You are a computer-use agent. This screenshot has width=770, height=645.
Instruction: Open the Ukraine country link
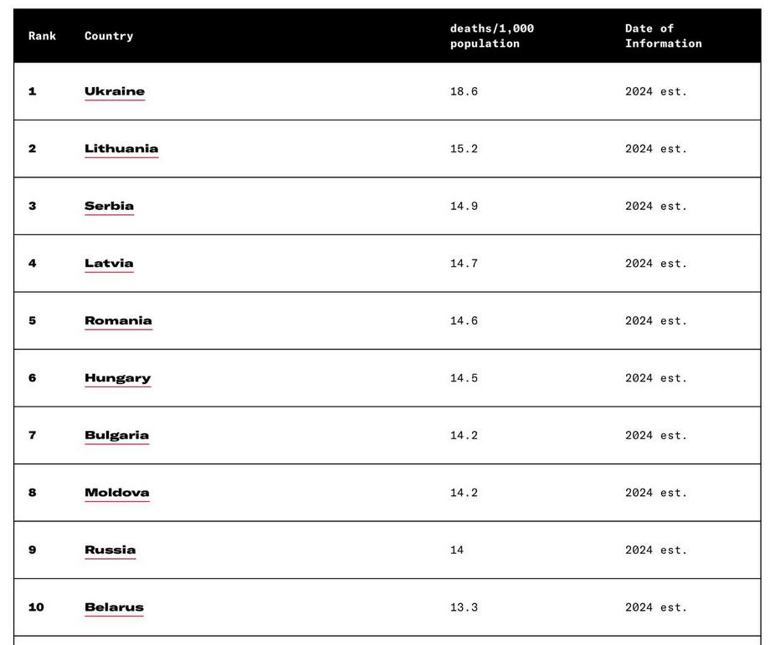click(x=115, y=91)
